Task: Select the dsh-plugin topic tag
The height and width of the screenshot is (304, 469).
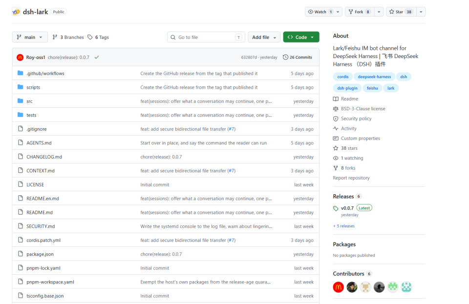Action: [347, 88]
